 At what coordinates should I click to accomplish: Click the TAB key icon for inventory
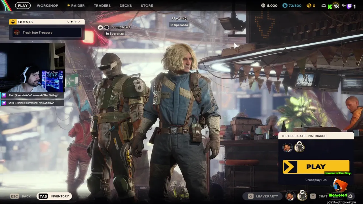tap(43, 196)
